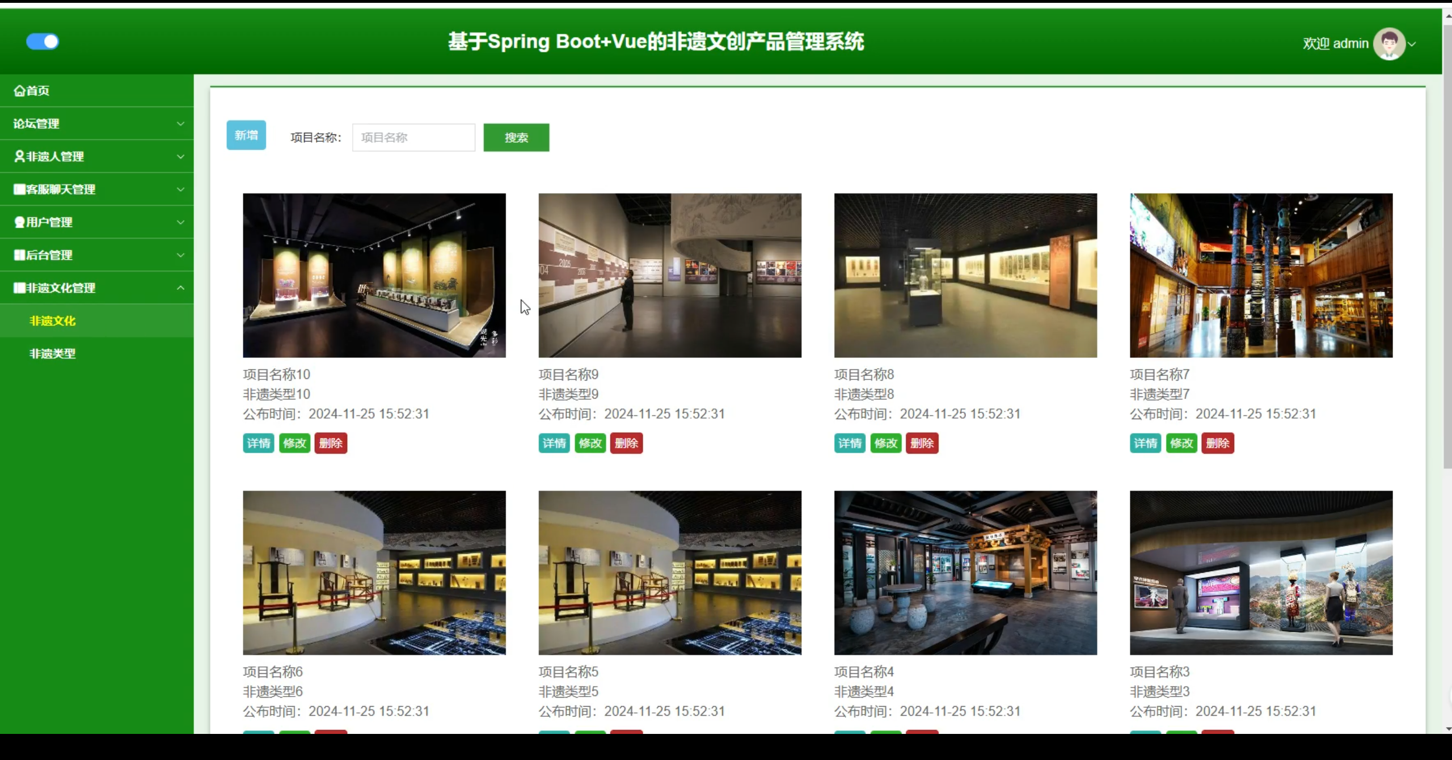Click the icon beside 非遗文化管理
Viewport: 1452px width, 760px height.
19,288
